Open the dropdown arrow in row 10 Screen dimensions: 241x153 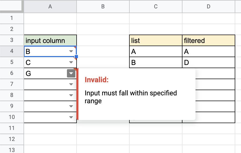71,117
